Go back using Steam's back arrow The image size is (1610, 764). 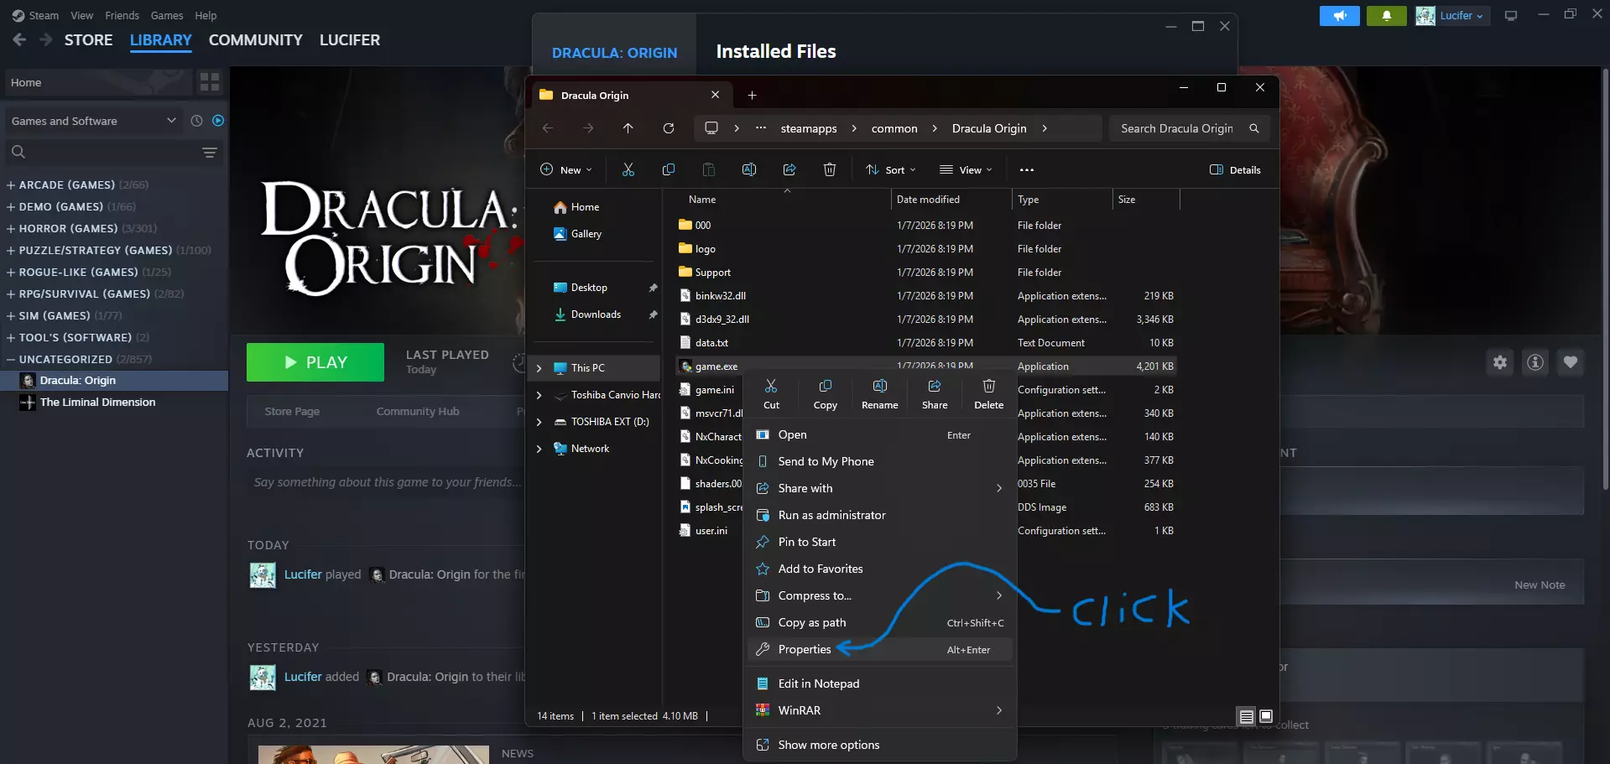click(20, 39)
